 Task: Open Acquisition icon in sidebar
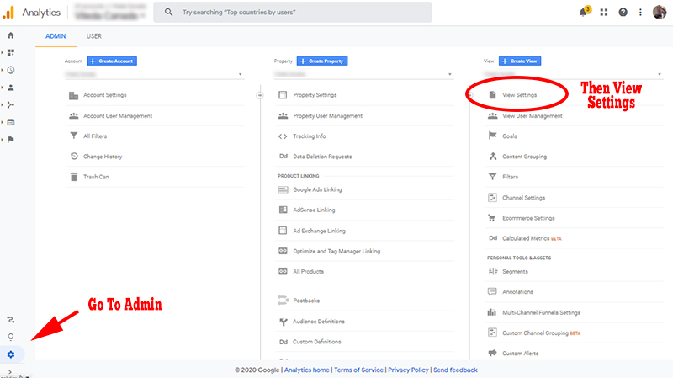(x=11, y=104)
